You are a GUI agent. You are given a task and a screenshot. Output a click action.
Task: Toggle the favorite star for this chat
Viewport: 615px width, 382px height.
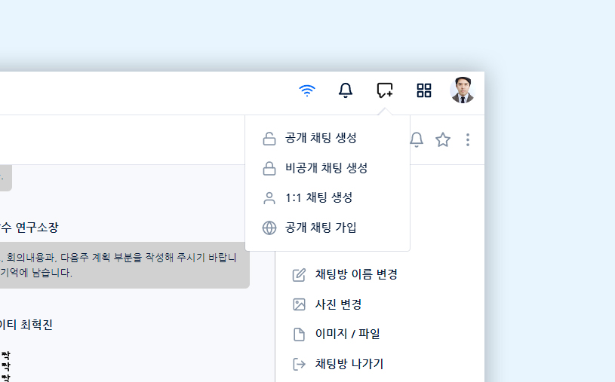pyautogui.click(x=443, y=140)
